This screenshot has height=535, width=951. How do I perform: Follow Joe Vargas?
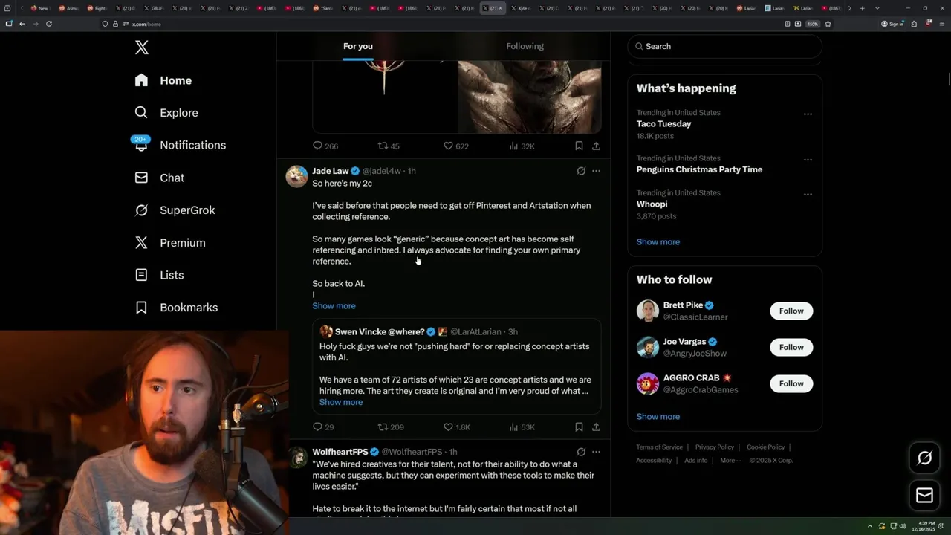pos(791,347)
